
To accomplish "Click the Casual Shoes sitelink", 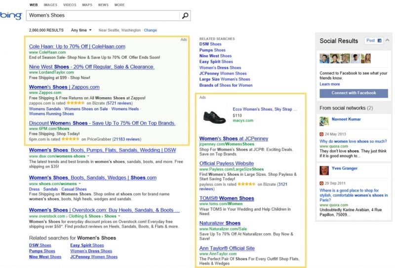I will [x=74, y=189].
